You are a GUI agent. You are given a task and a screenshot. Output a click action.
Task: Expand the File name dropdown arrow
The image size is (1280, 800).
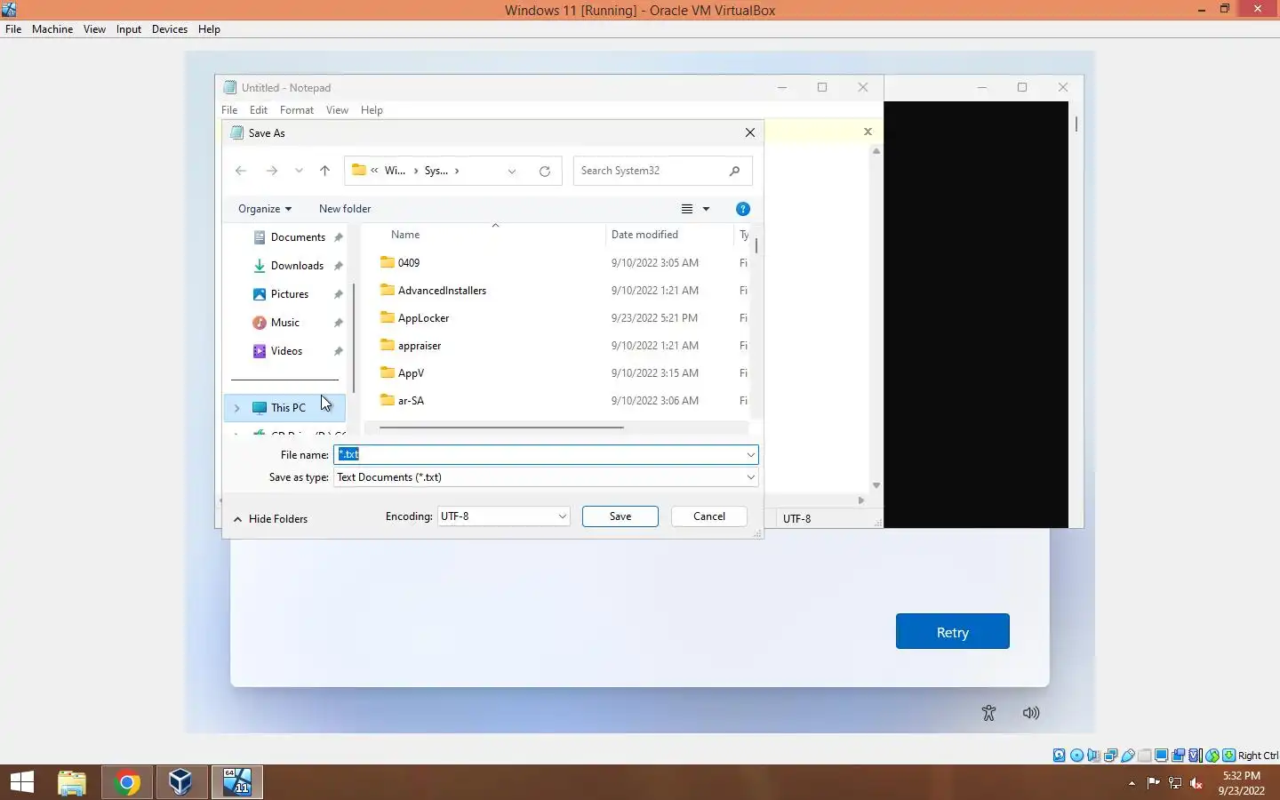751,455
